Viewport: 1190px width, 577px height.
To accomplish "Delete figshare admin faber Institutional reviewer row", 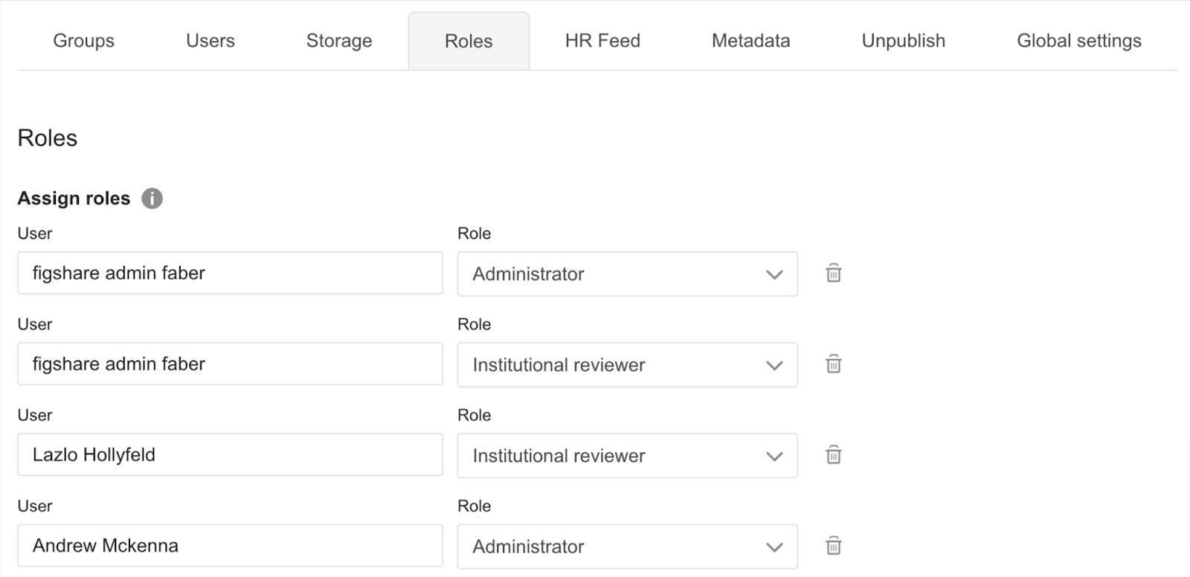I will point(834,364).
